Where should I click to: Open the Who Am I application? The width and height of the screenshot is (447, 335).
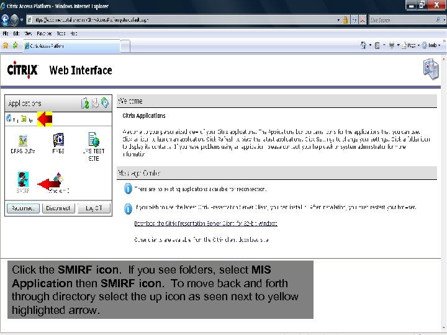[58, 182]
